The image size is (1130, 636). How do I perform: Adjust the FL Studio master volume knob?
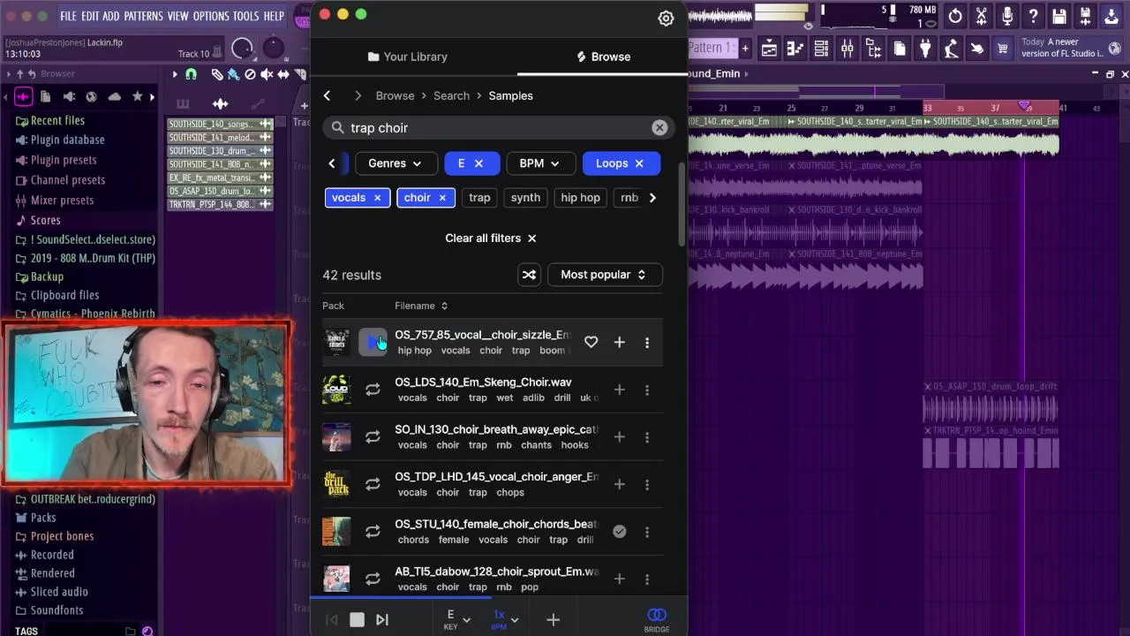coord(242,49)
